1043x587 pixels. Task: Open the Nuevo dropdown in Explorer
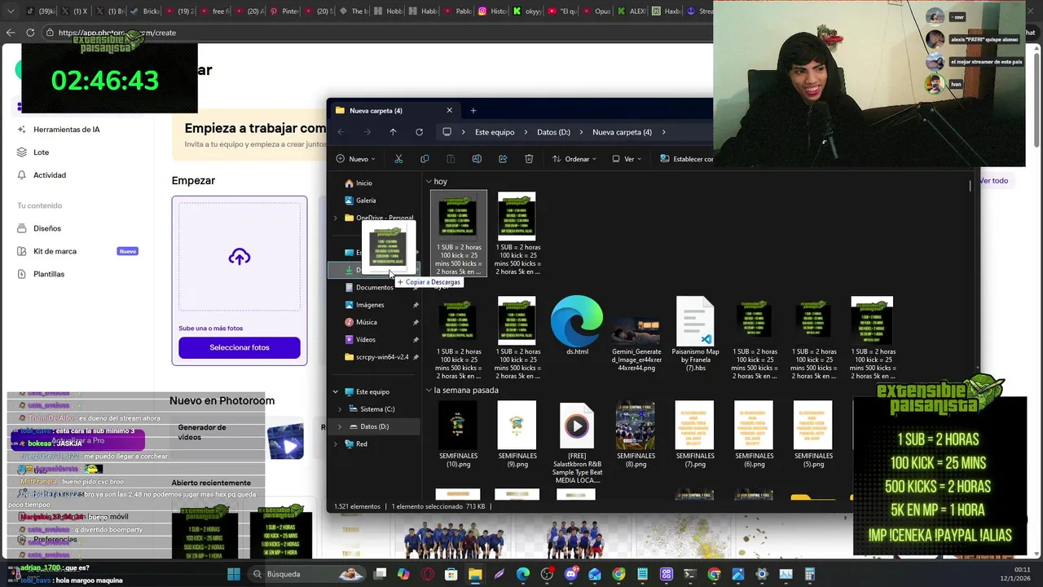click(x=356, y=159)
